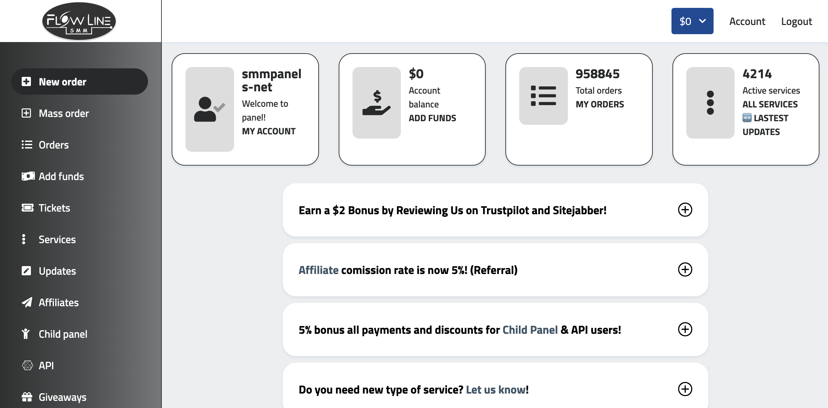
Task: Click the three-dot active services icon
Action: coord(710,102)
